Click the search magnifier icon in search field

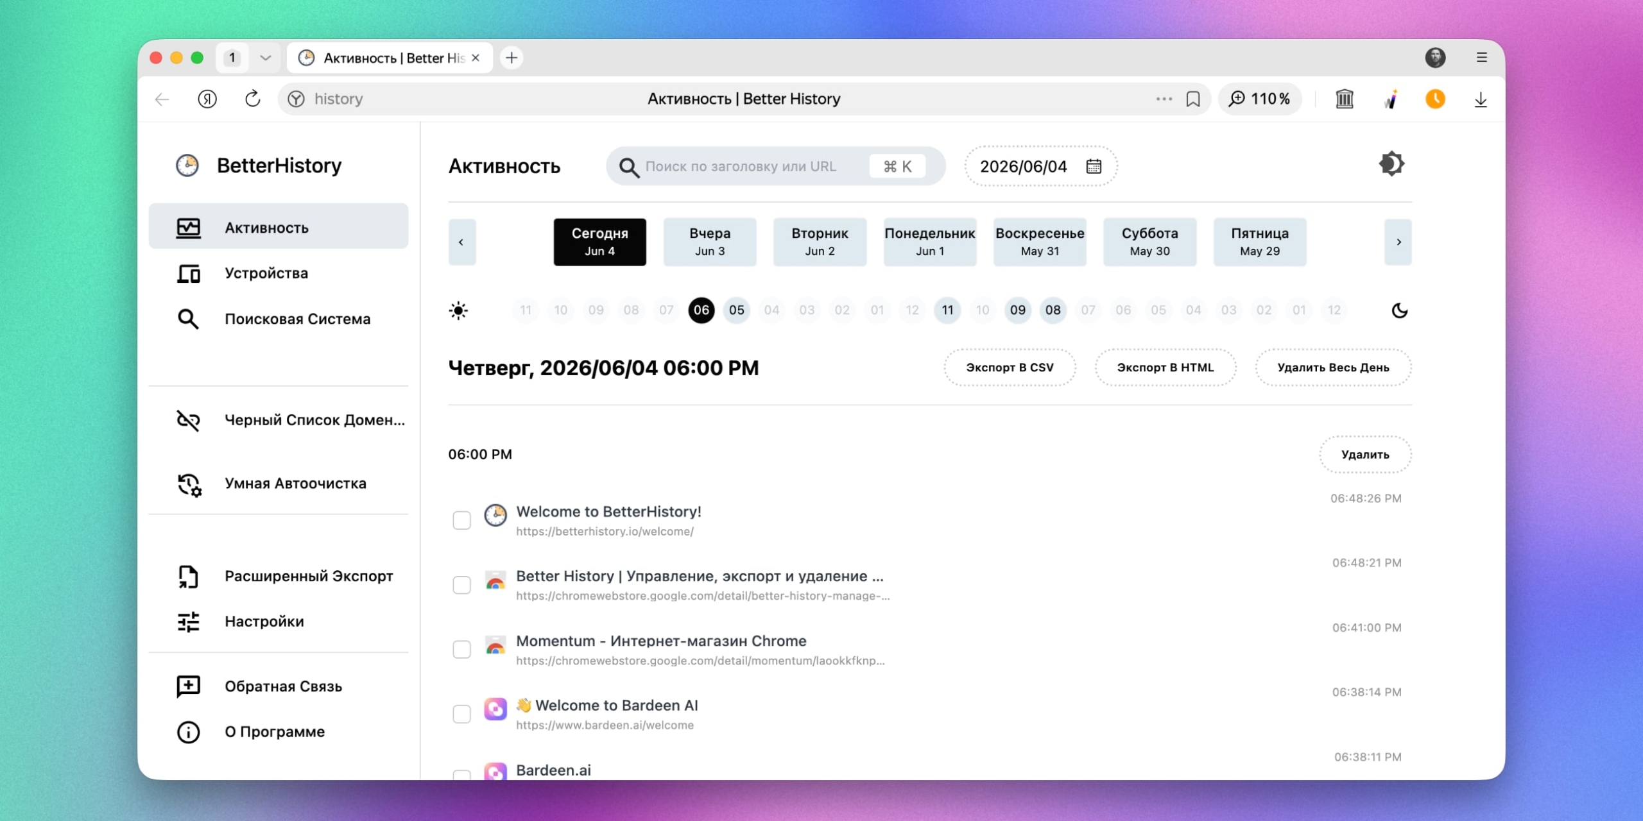(629, 167)
